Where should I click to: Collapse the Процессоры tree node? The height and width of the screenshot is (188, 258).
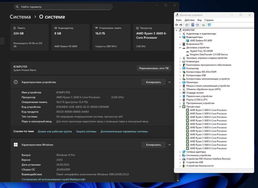pyautogui.click(x=180, y=107)
